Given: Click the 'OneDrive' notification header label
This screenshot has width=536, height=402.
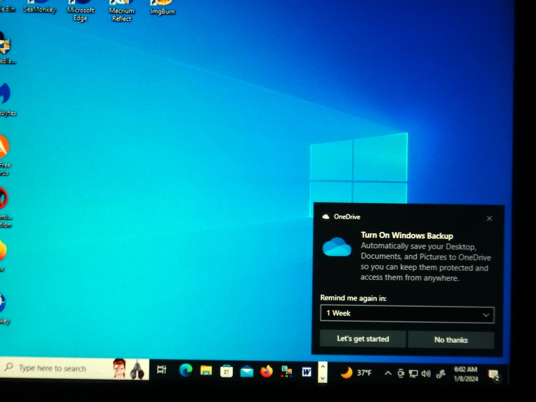Looking at the screenshot, I should pos(347,217).
